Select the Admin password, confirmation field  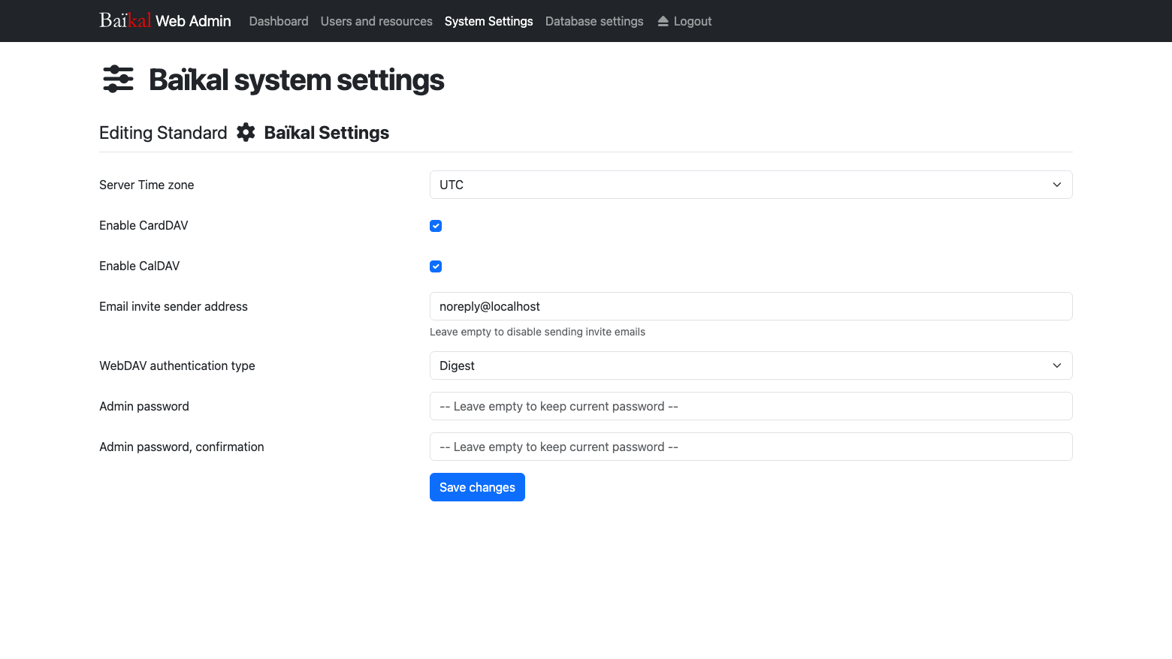coord(751,447)
